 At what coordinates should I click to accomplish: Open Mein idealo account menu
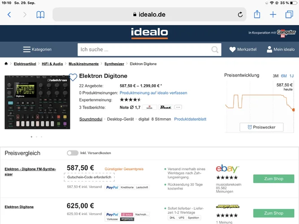281,49
